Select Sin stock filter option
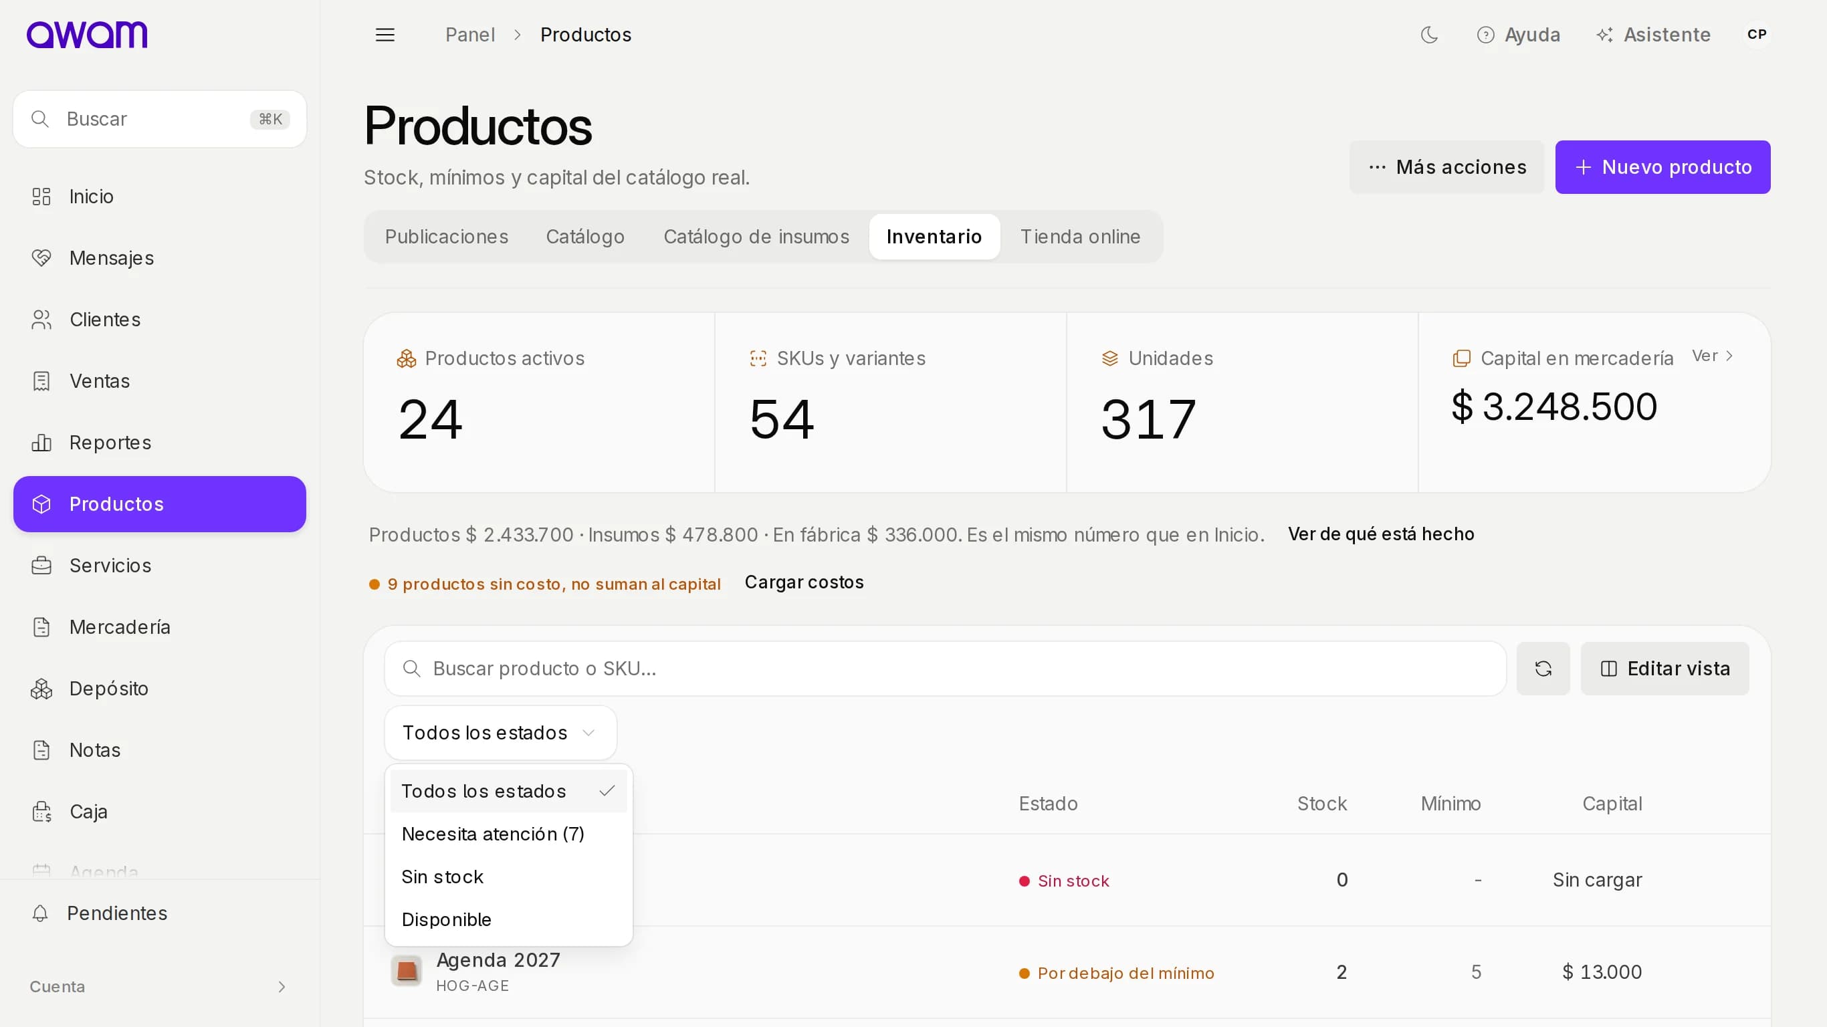 pos(508,877)
